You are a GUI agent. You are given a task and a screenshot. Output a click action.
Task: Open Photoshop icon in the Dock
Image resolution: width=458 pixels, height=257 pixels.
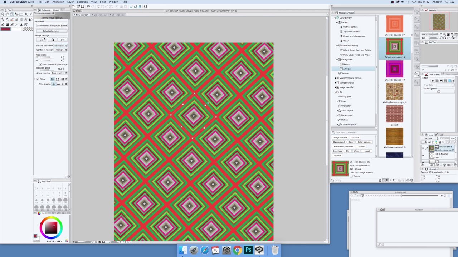248,250
